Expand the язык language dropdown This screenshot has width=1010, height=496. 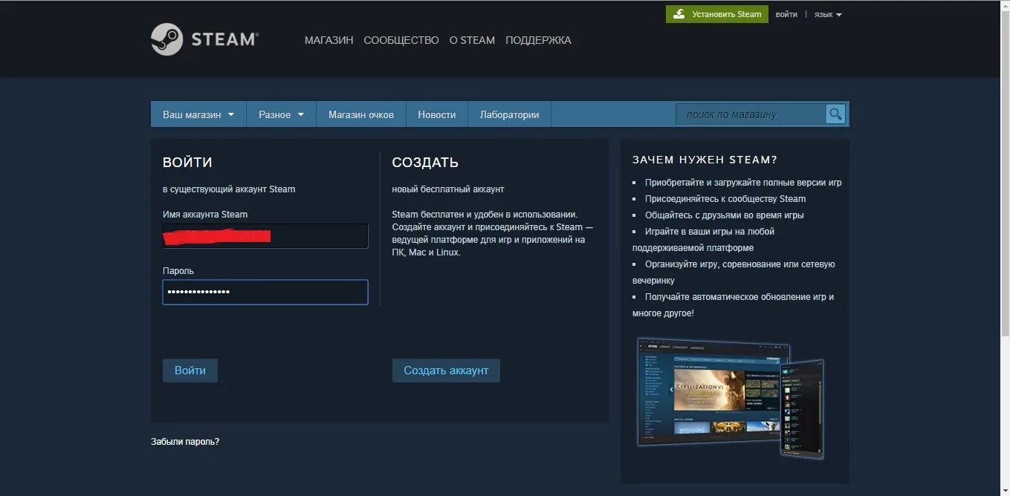pyautogui.click(x=828, y=14)
